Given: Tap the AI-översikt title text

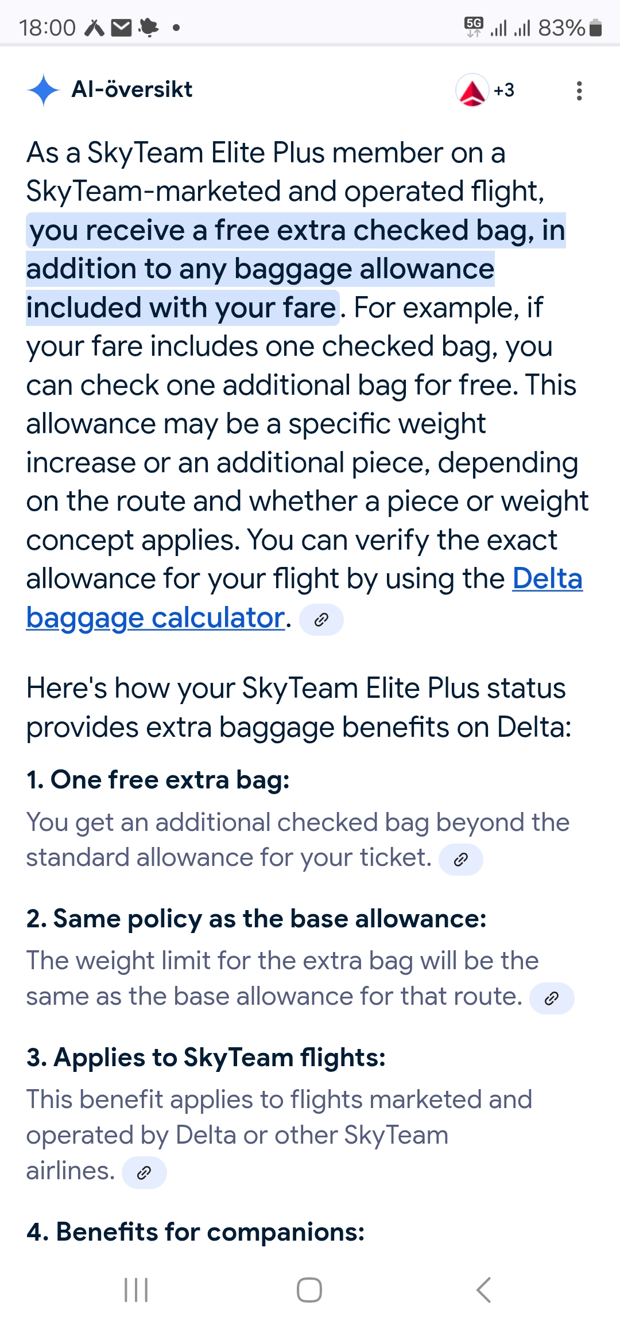Looking at the screenshot, I should (131, 90).
